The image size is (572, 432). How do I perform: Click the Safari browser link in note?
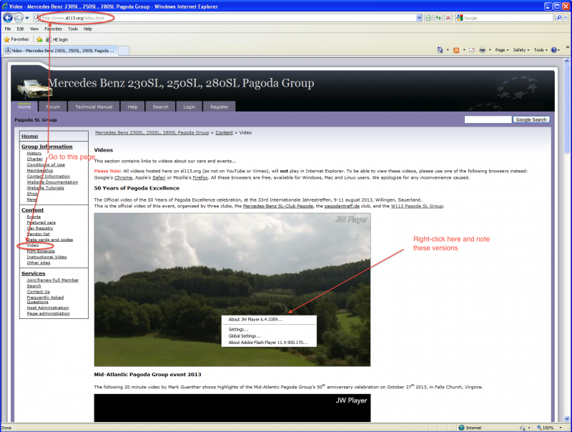[159, 177]
